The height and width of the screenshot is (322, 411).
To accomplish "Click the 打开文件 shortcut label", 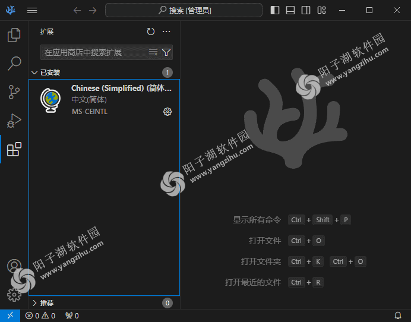I will (265, 241).
